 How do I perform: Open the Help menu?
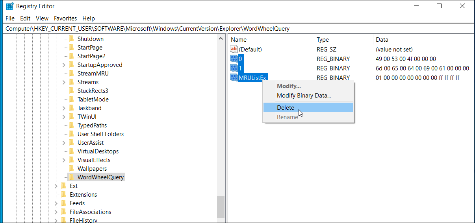pyautogui.click(x=89, y=18)
